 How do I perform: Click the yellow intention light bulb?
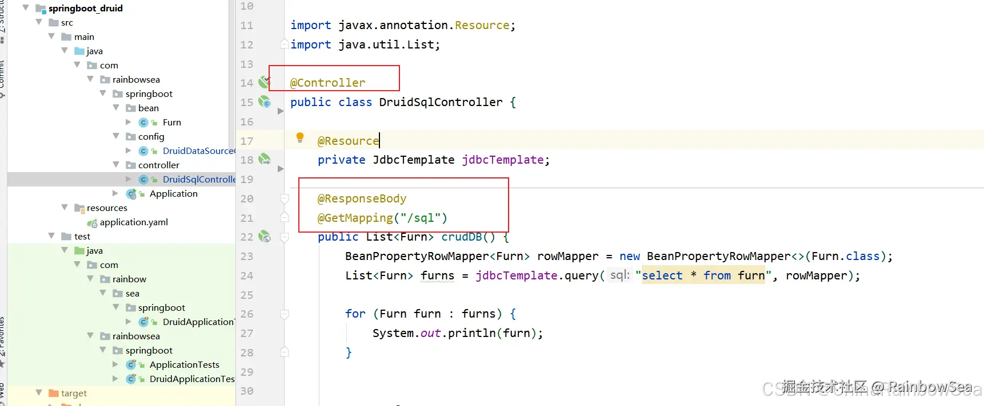(x=300, y=137)
